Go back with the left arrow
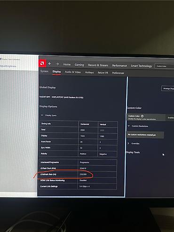The image size is (174, 232). [50, 64]
